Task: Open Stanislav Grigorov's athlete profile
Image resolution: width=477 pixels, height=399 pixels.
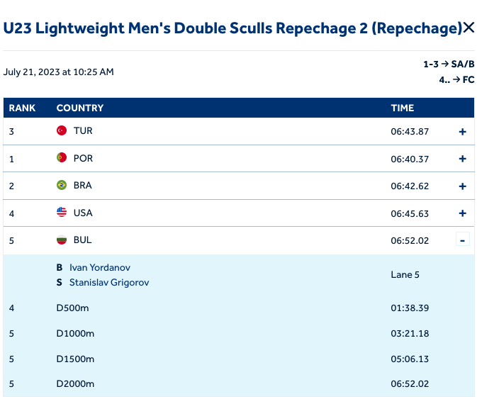Action: point(109,283)
